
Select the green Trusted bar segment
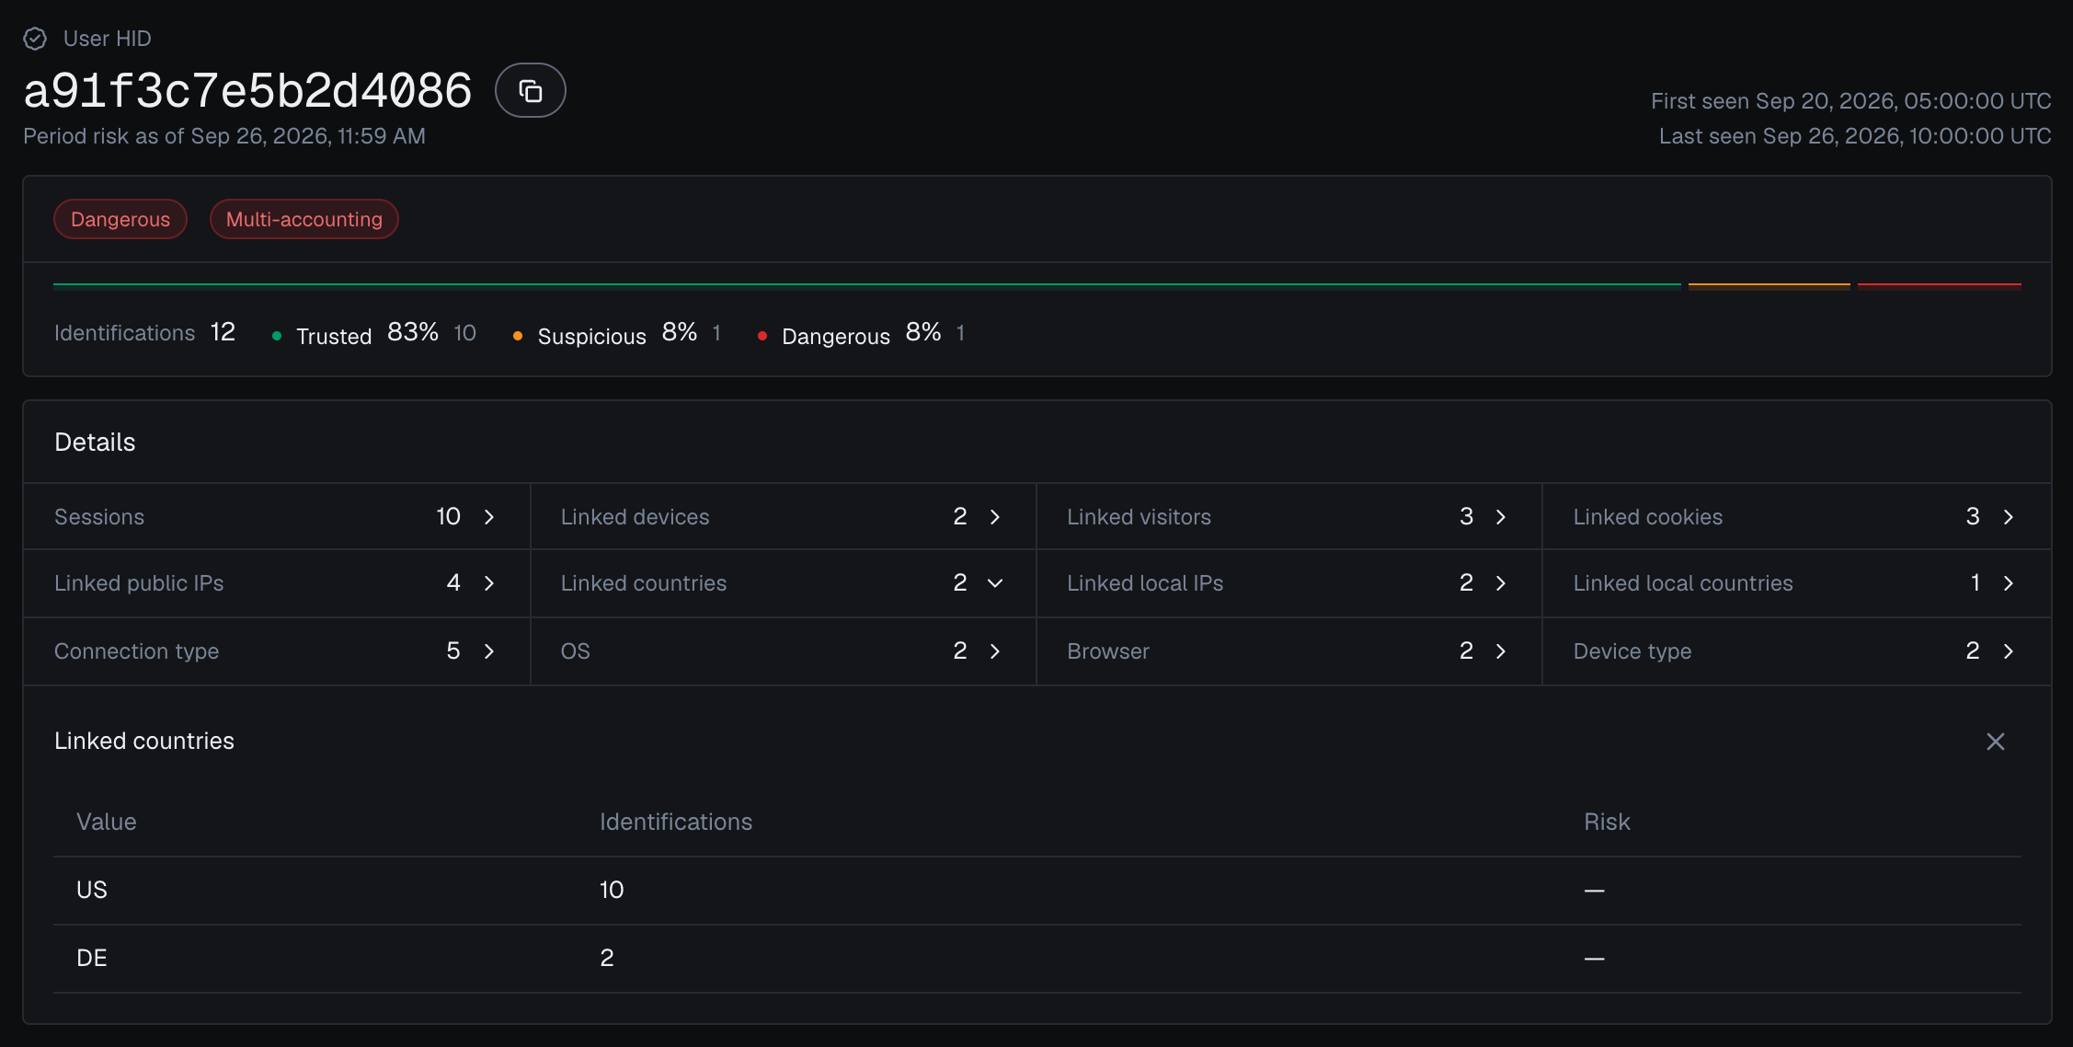[x=866, y=285]
